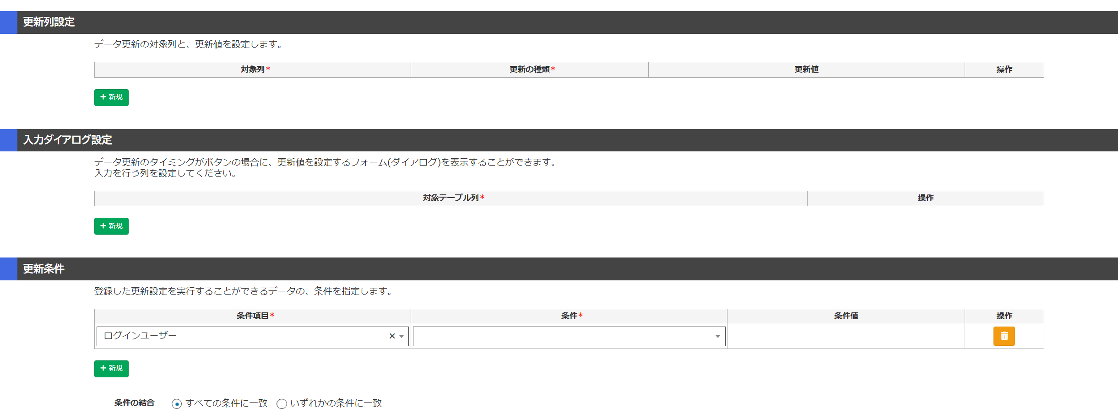Click the dropdown arrow next to ログインユーザー
1118x413 pixels.
pyautogui.click(x=401, y=336)
